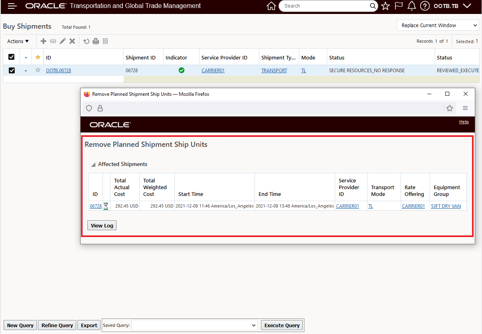The height and width of the screenshot is (334, 482).
Task: Collapse the Affected Shipments section
Action: tap(93, 164)
